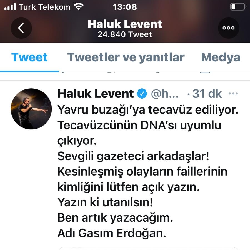Image resolution: width=250 pixels, height=250 pixels.
Task: Open Haluk Levent's profile picture
Action: (31, 109)
